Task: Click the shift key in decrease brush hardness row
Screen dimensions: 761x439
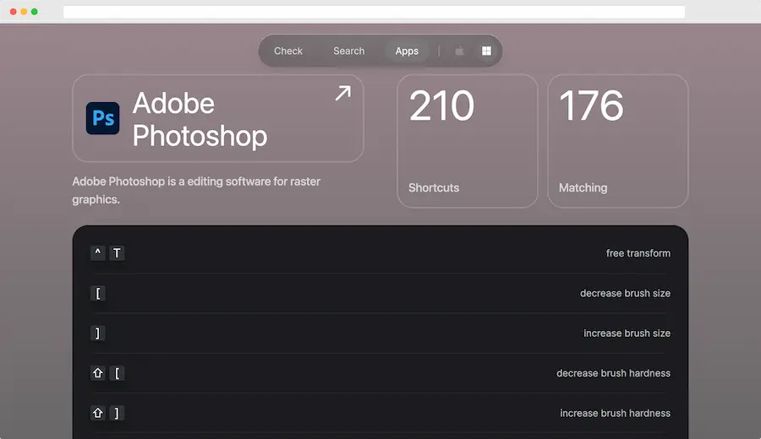Action: [x=97, y=373]
